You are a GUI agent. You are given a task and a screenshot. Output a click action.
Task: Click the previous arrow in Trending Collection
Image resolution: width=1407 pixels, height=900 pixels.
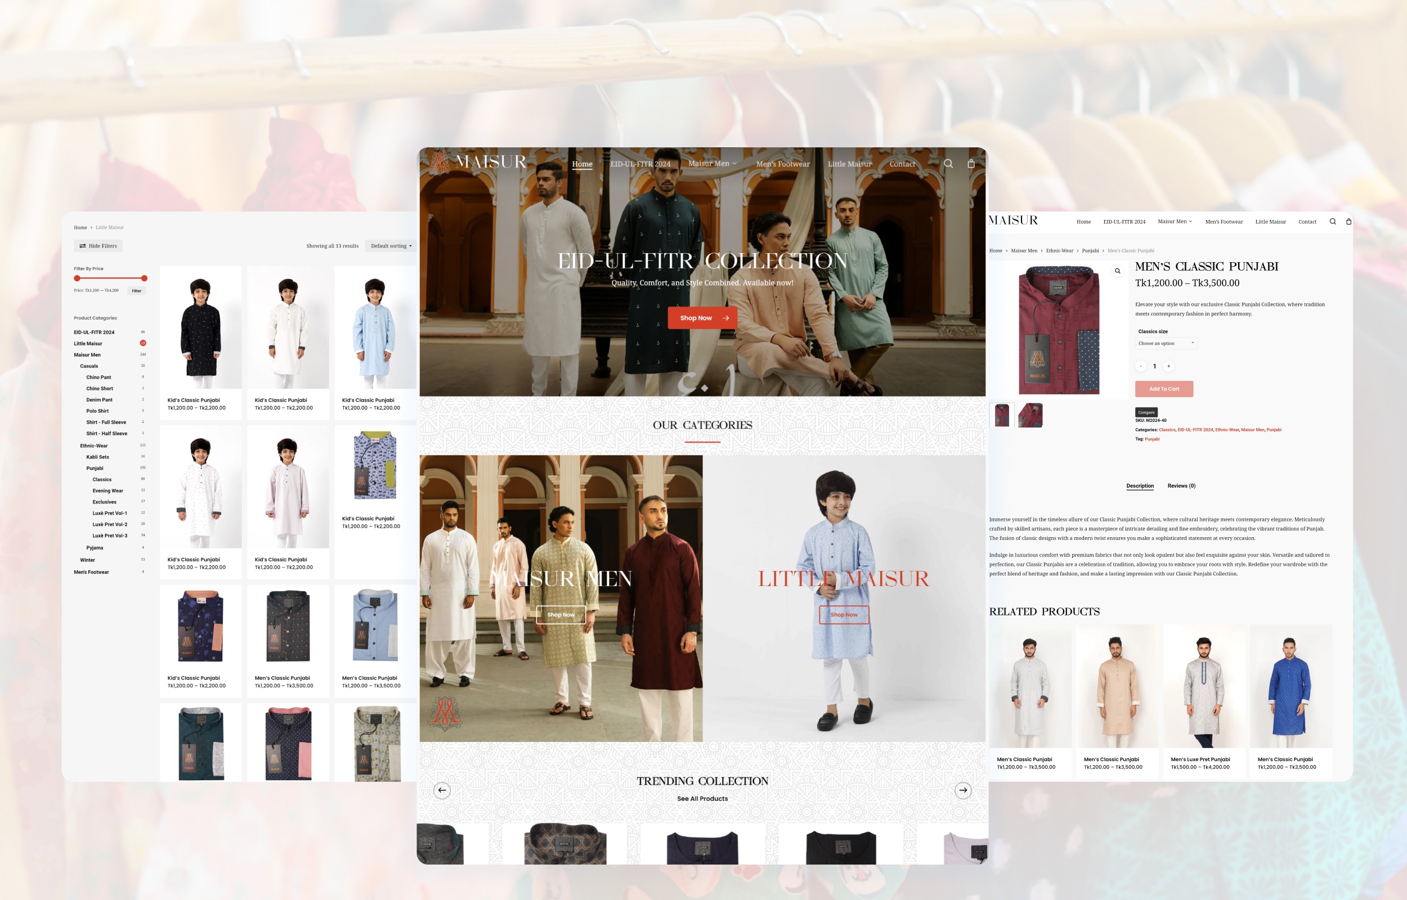[442, 790]
